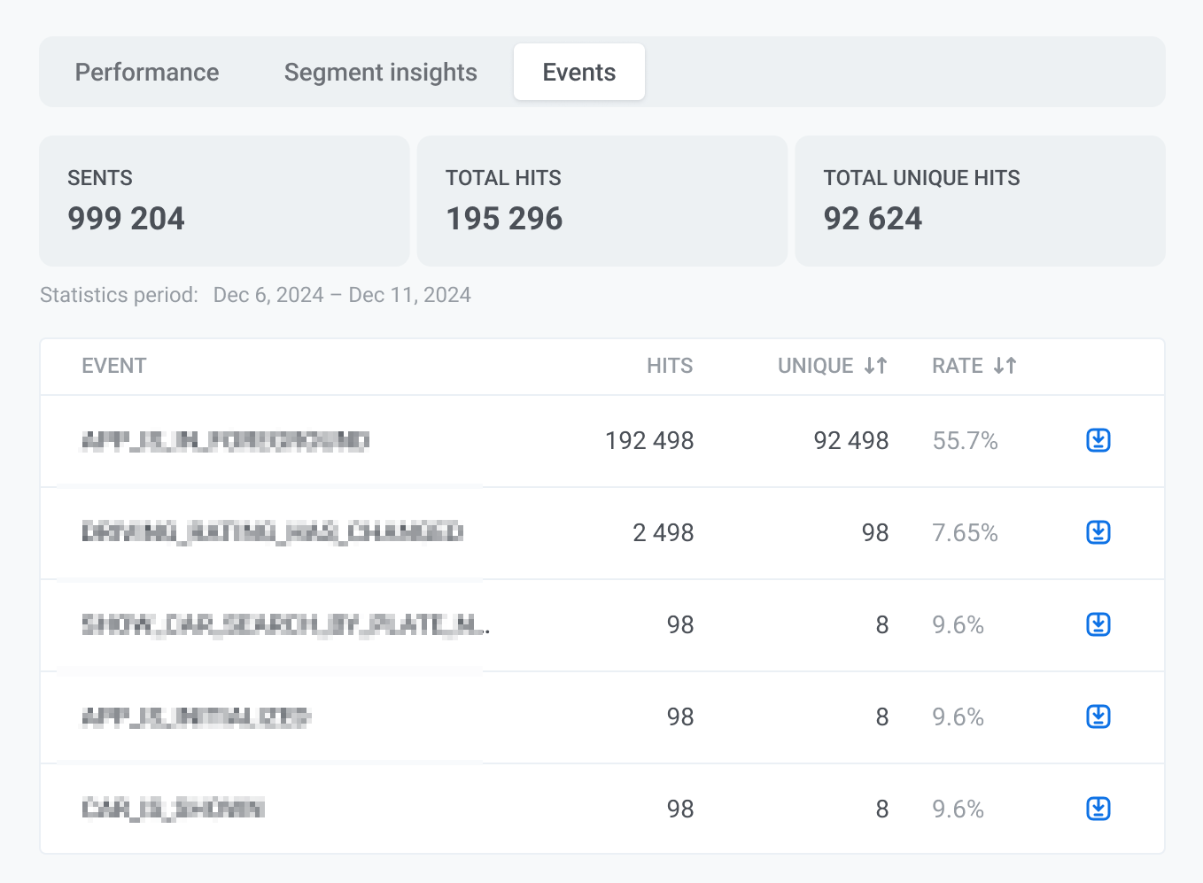
Task: Sort the table by UNIQUE arrows icon
Action: click(875, 366)
